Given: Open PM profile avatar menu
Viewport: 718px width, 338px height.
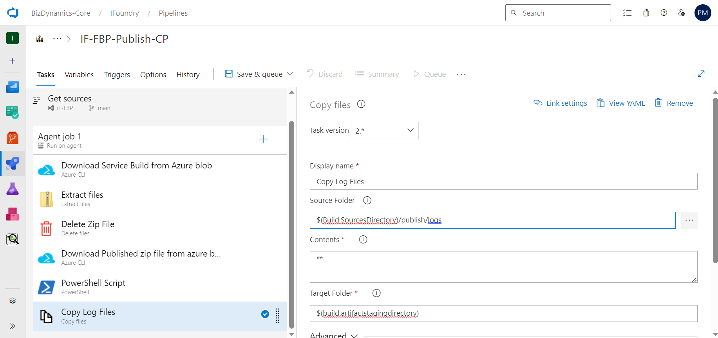Looking at the screenshot, I should pyautogui.click(x=703, y=13).
